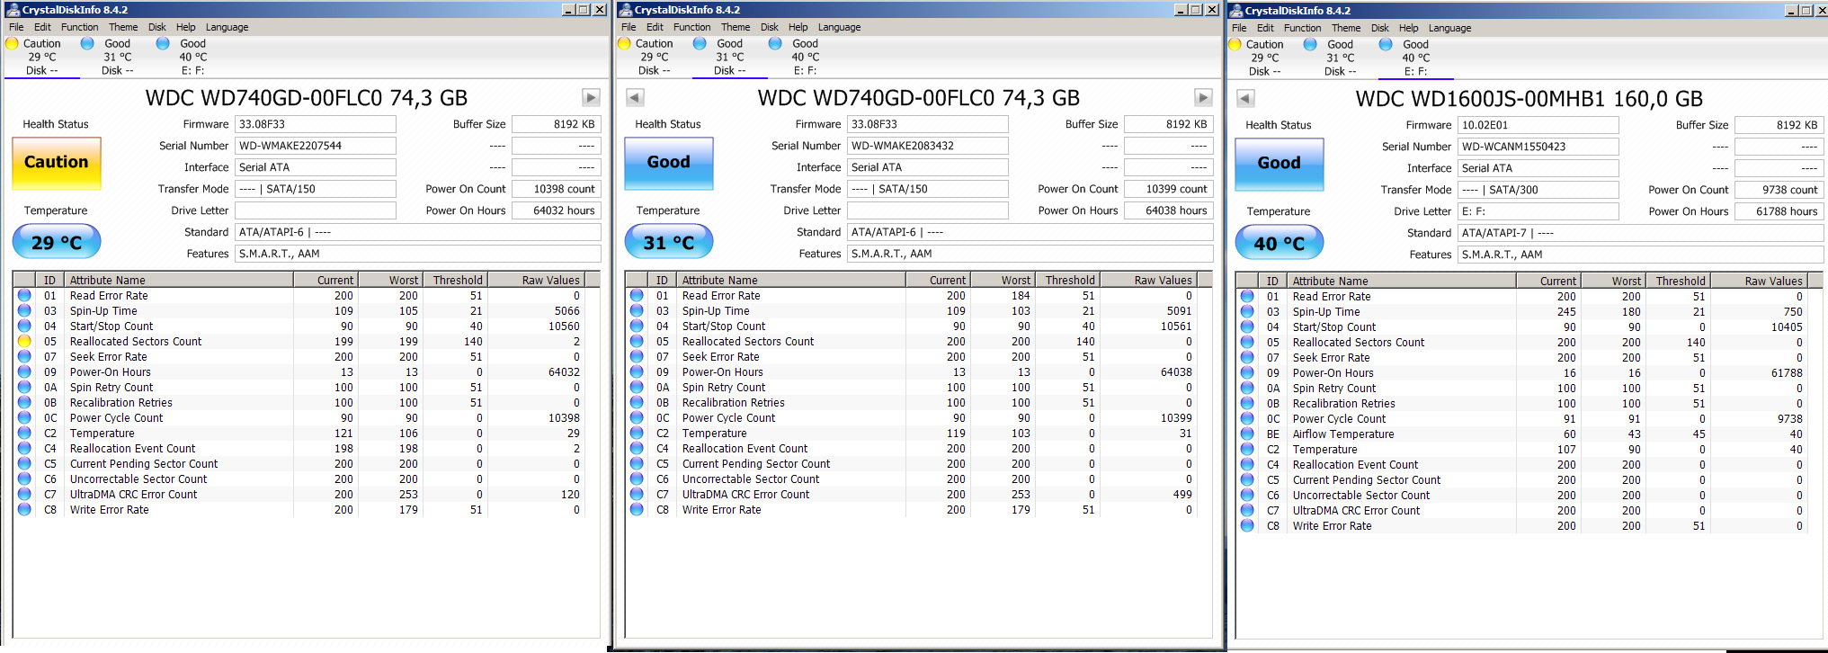Click Threshold column header in right window

coord(1678,281)
